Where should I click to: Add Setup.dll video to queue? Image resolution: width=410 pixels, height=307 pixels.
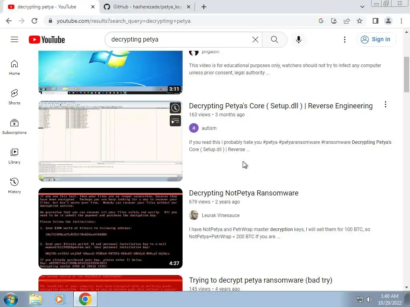point(175,121)
